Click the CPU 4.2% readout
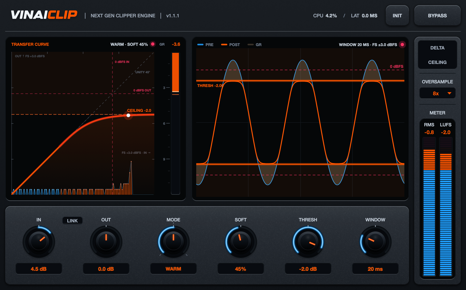Viewport: 466px width, 290px height. coord(325,16)
